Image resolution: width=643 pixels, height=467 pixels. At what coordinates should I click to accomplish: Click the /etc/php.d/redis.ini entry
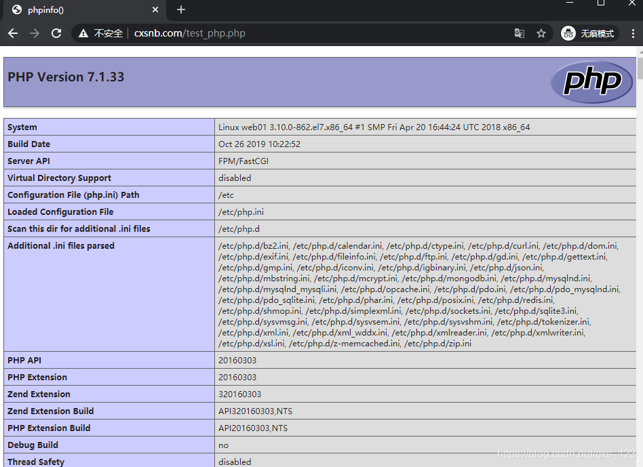point(515,300)
